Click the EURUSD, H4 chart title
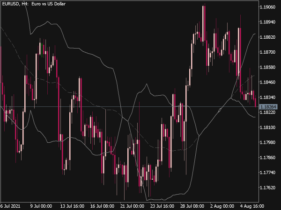The height and width of the screenshot is (210, 281). tap(34, 4)
